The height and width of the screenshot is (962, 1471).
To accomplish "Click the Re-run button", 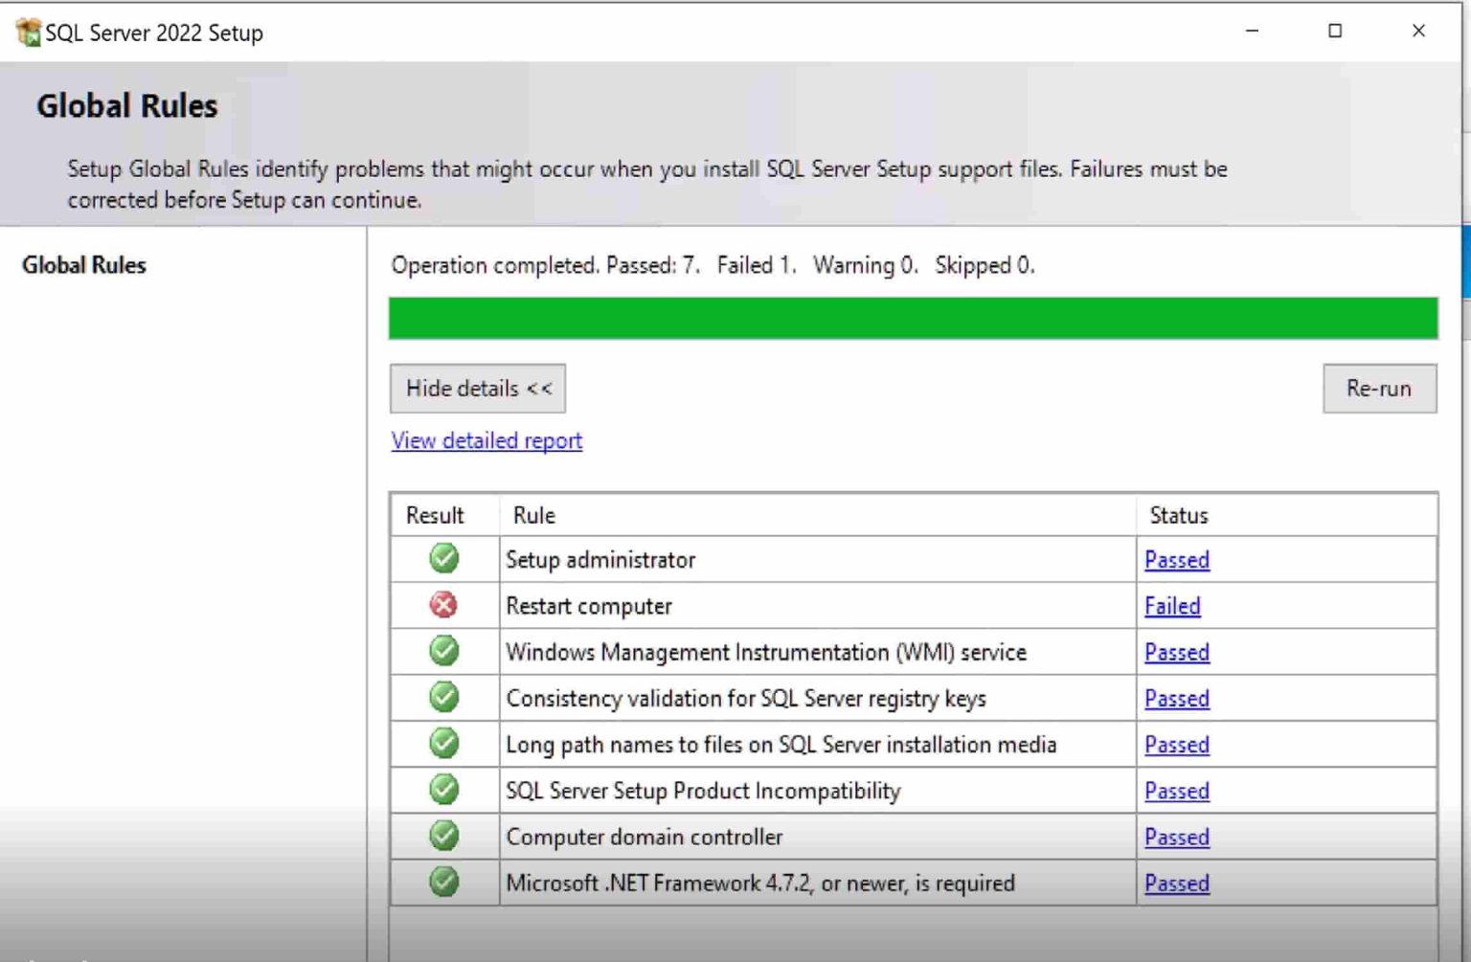I will pos(1379,389).
